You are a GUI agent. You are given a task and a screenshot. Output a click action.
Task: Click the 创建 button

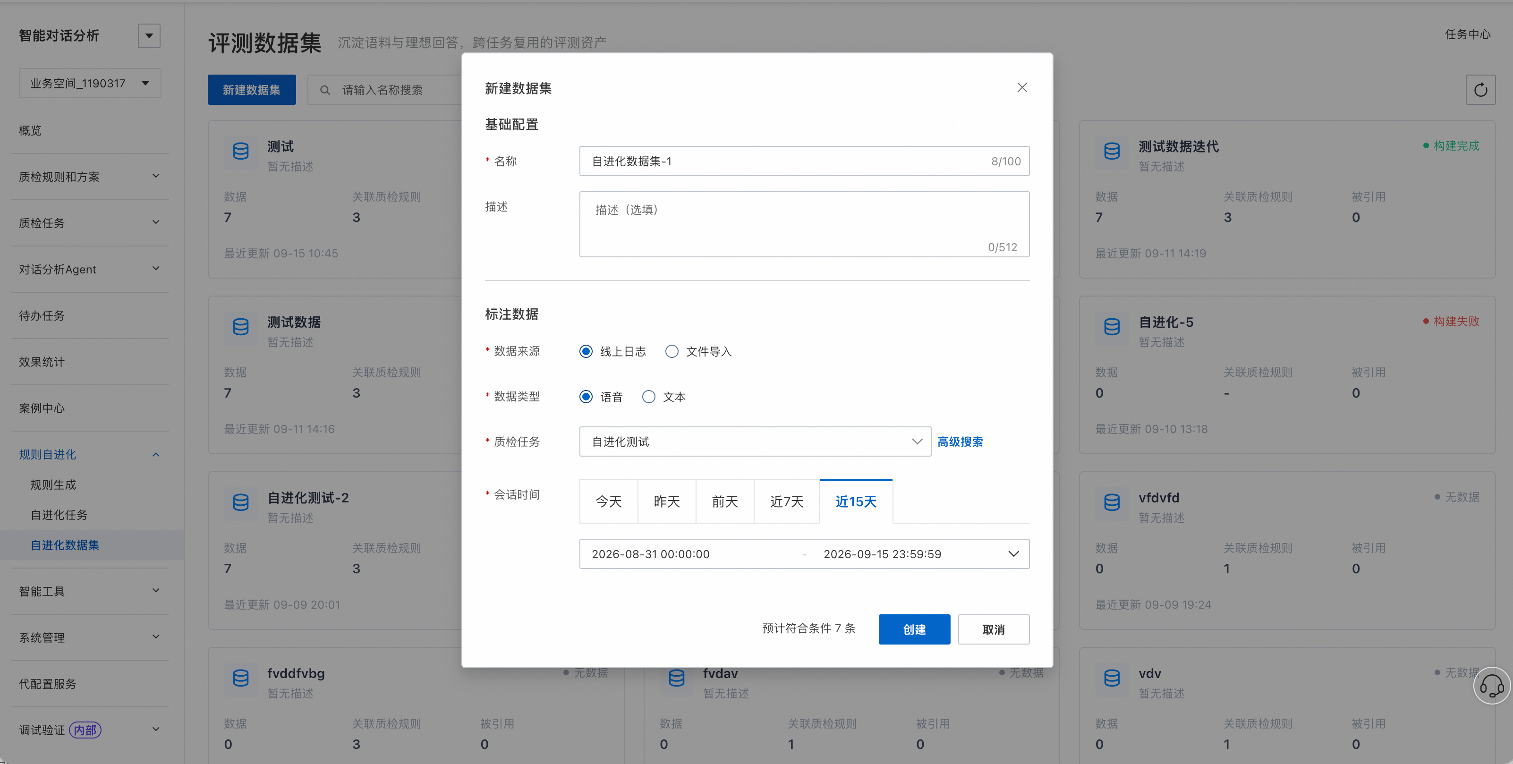coord(914,629)
